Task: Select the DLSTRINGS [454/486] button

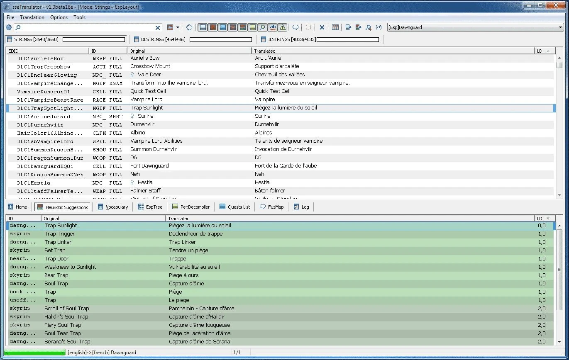Action: [163, 39]
